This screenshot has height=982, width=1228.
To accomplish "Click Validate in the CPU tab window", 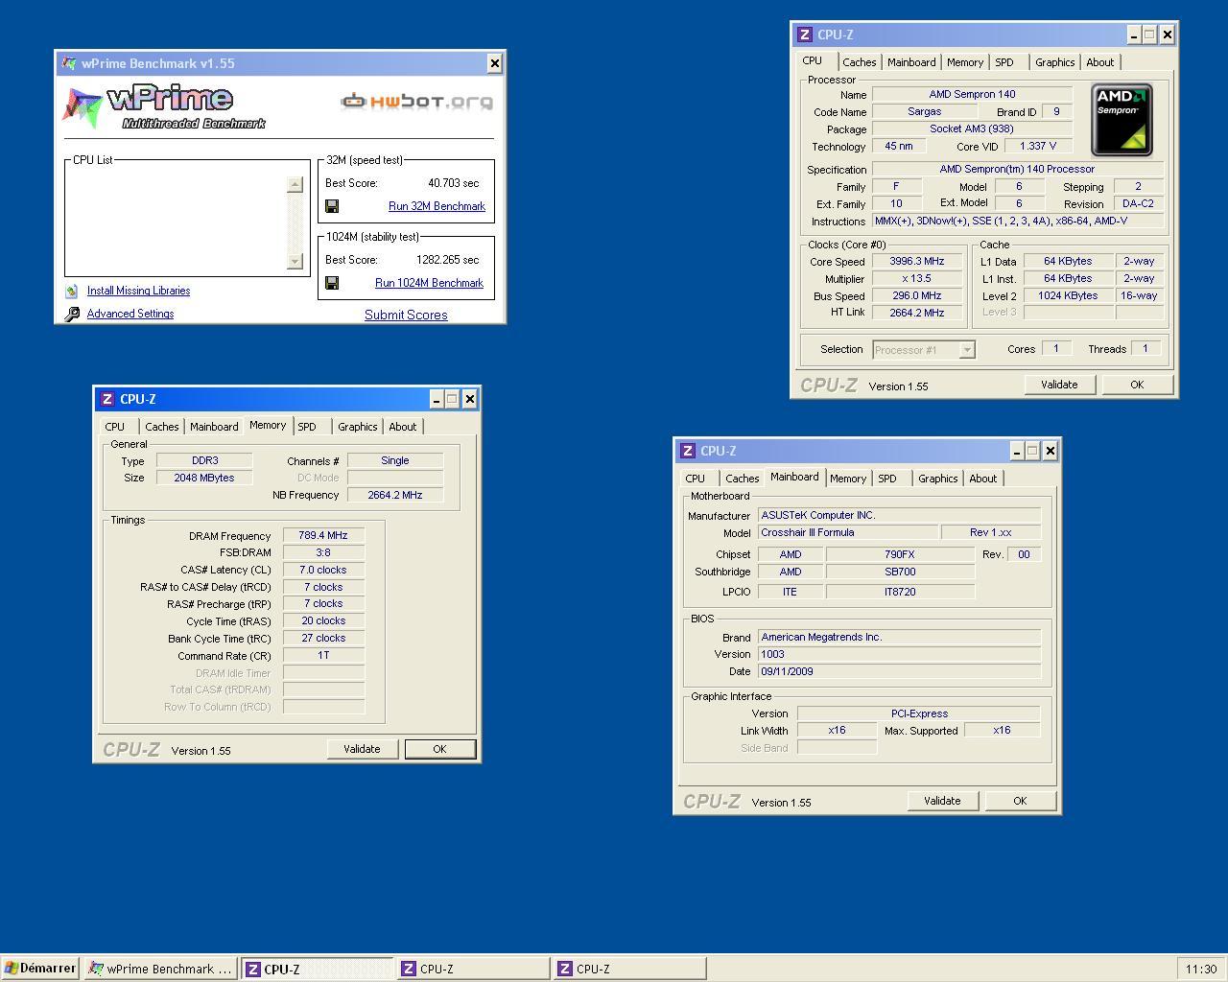I will (1059, 385).
